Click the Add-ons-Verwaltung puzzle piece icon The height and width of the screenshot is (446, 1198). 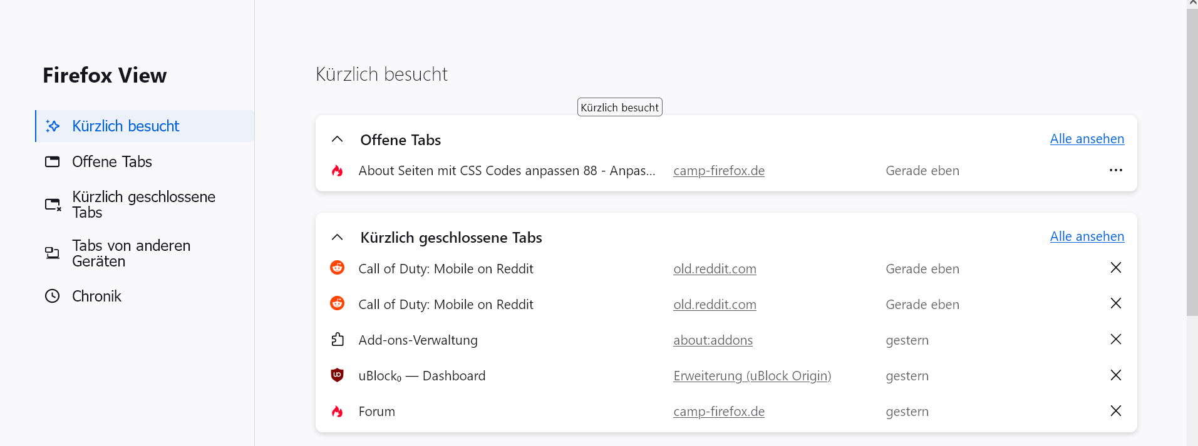[x=338, y=340]
